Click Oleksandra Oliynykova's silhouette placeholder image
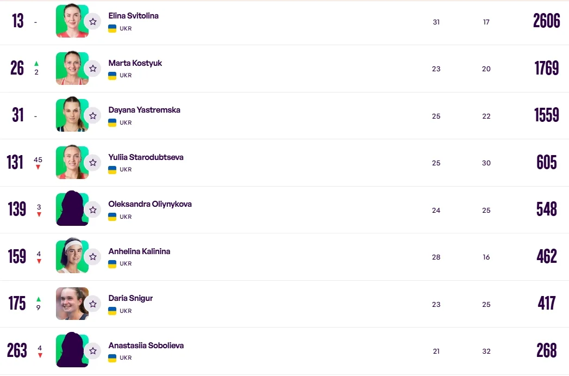This screenshot has width=569, height=376. coord(71,209)
